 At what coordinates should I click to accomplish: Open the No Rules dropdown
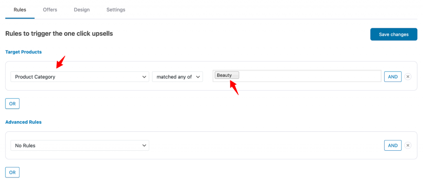coord(80,146)
